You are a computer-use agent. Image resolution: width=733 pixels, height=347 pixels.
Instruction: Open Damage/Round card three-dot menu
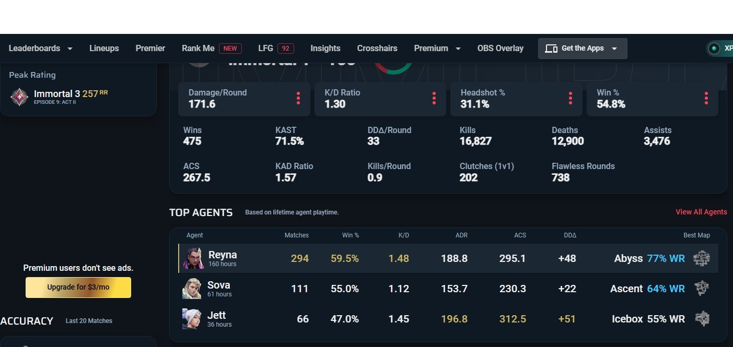[x=298, y=98]
